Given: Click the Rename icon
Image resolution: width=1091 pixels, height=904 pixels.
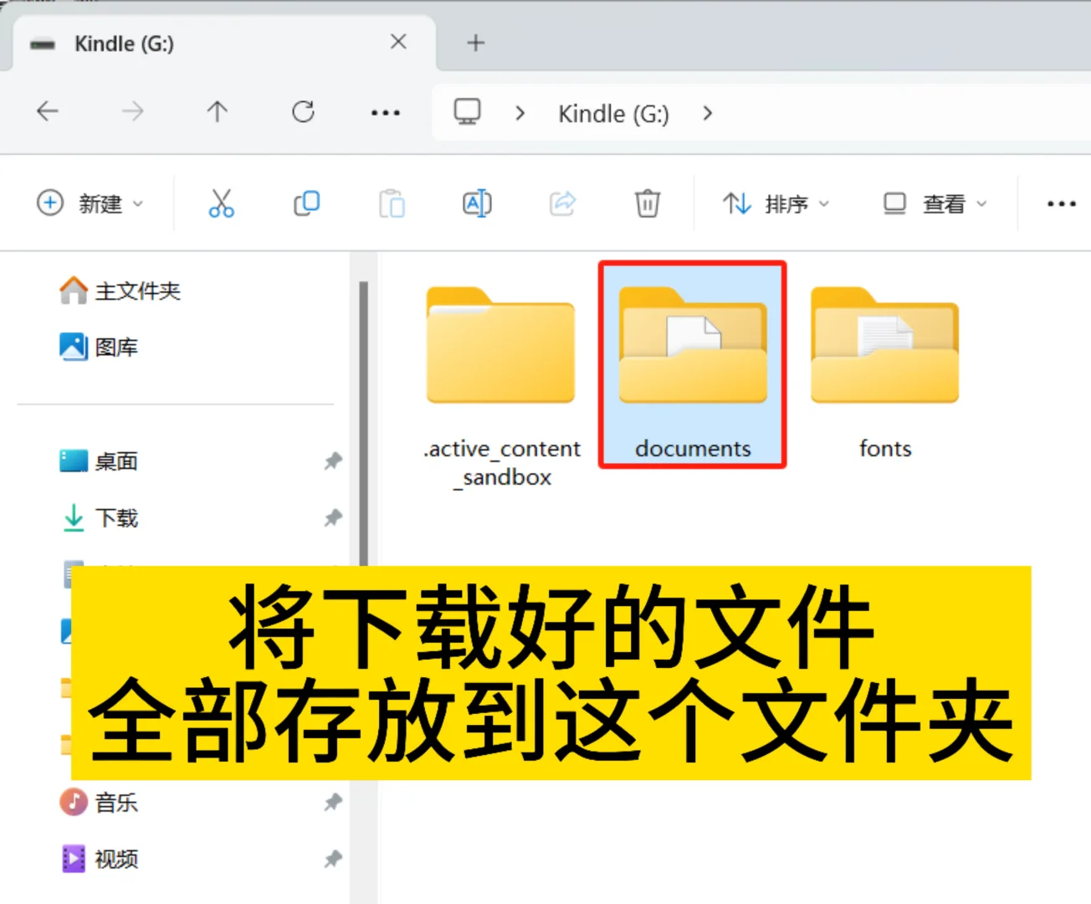Looking at the screenshot, I should [x=477, y=203].
